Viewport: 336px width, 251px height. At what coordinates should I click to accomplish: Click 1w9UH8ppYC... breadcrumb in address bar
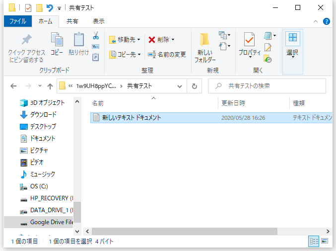[x=96, y=86]
